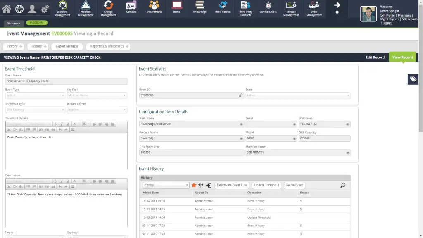Click Undo in the Threshold Details editor
This screenshot has width=423, height=238.
(60, 130)
